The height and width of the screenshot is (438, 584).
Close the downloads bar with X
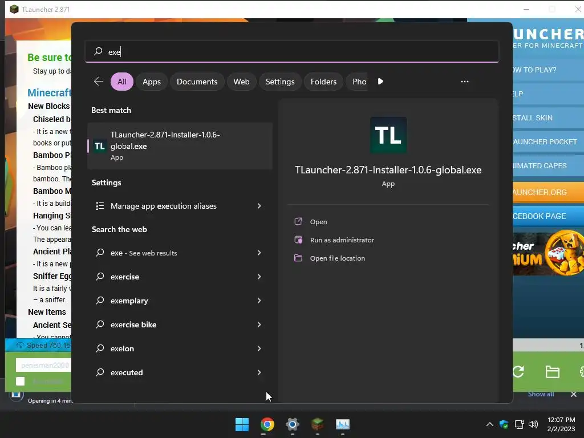click(574, 394)
